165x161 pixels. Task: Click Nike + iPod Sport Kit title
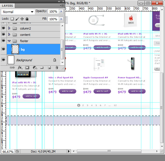tap(61, 78)
